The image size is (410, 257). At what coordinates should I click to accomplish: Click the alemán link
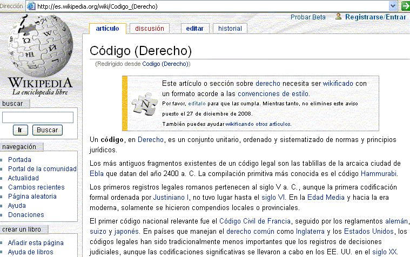pos(396,221)
